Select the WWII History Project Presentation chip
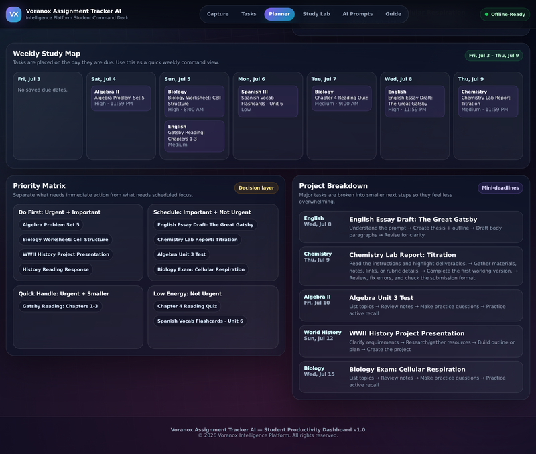 coord(66,254)
